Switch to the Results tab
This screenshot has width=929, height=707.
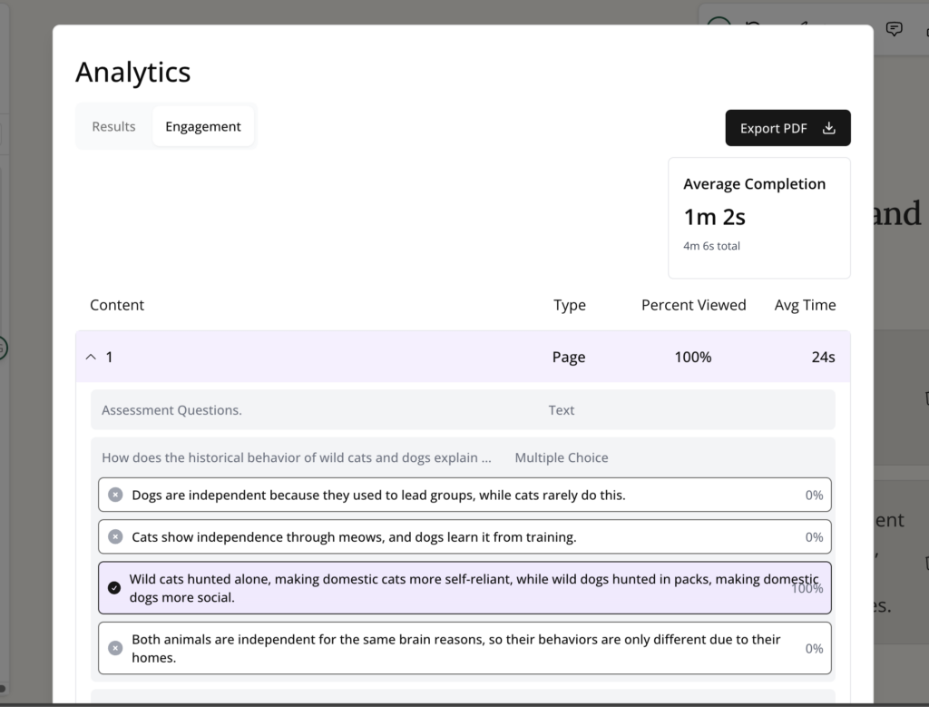113,126
